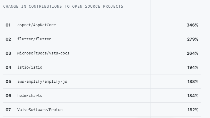Click the "Change in contributions" heading
210x118 pixels.
63,6
